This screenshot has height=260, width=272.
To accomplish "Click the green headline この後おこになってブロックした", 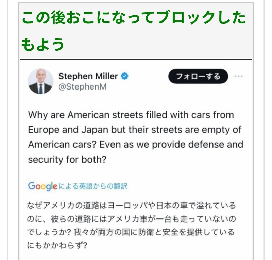I will coord(133,18).
